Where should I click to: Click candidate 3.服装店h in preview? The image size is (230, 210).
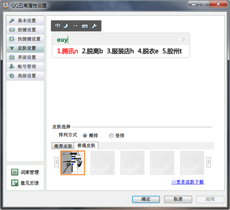tap(120, 51)
